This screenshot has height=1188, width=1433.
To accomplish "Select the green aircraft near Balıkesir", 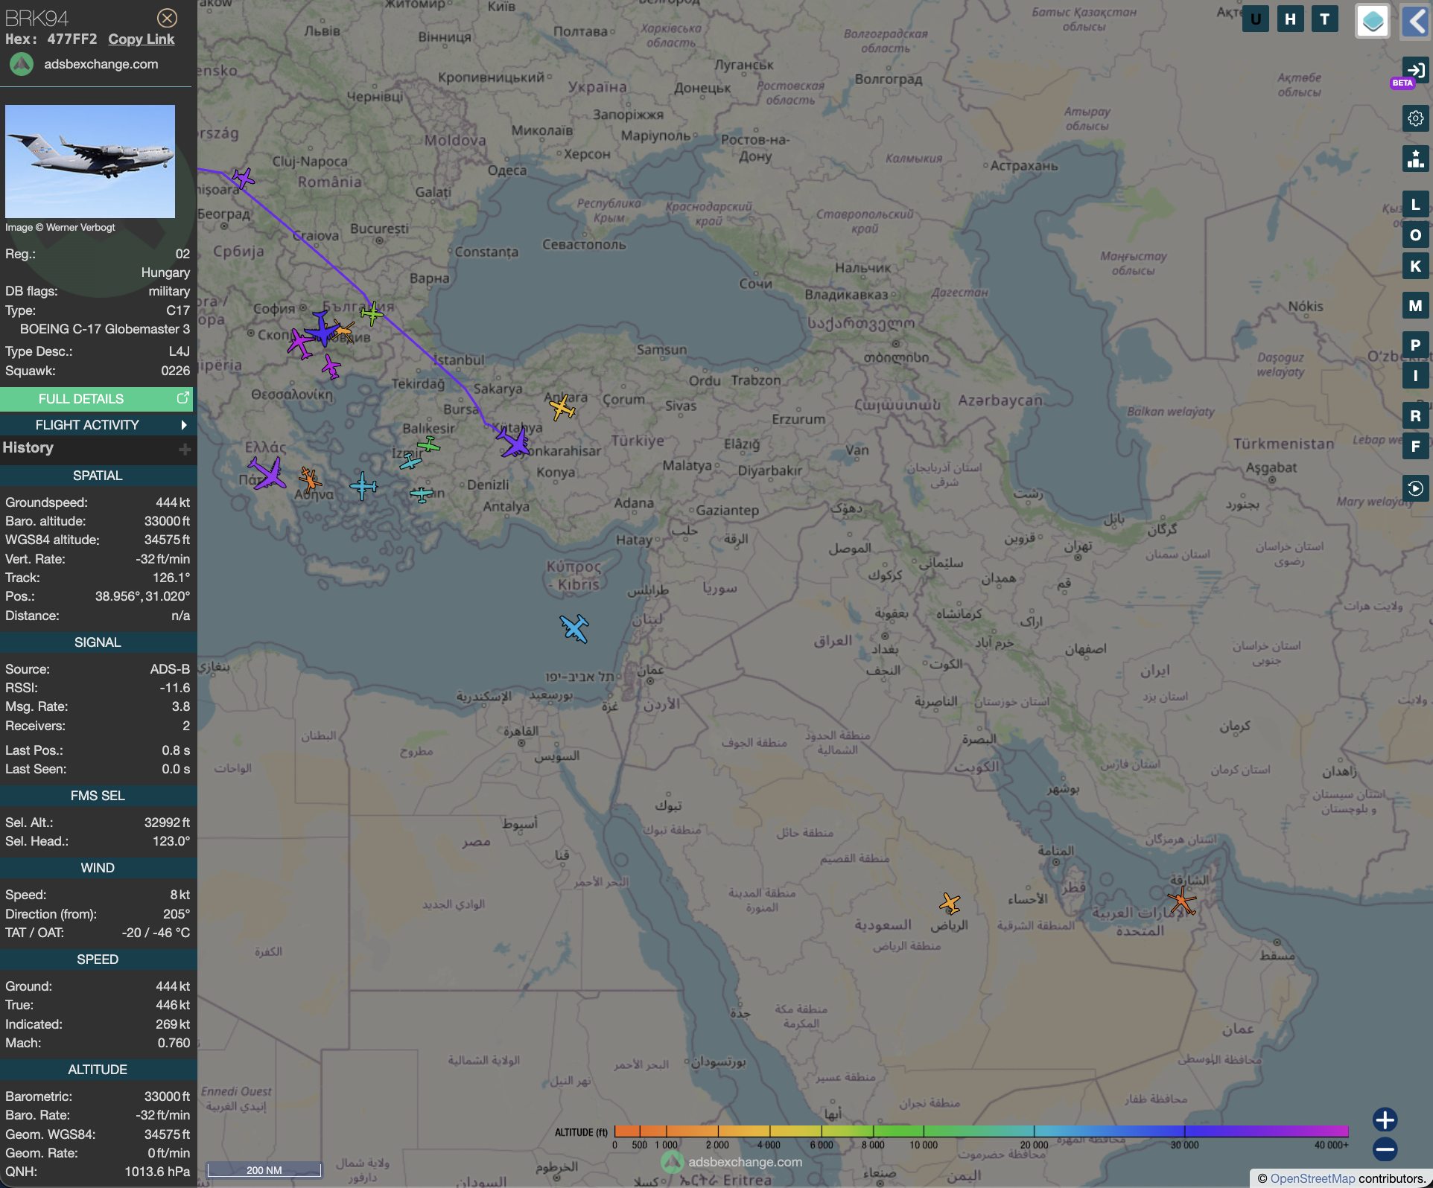I will click(x=428, y=445).
